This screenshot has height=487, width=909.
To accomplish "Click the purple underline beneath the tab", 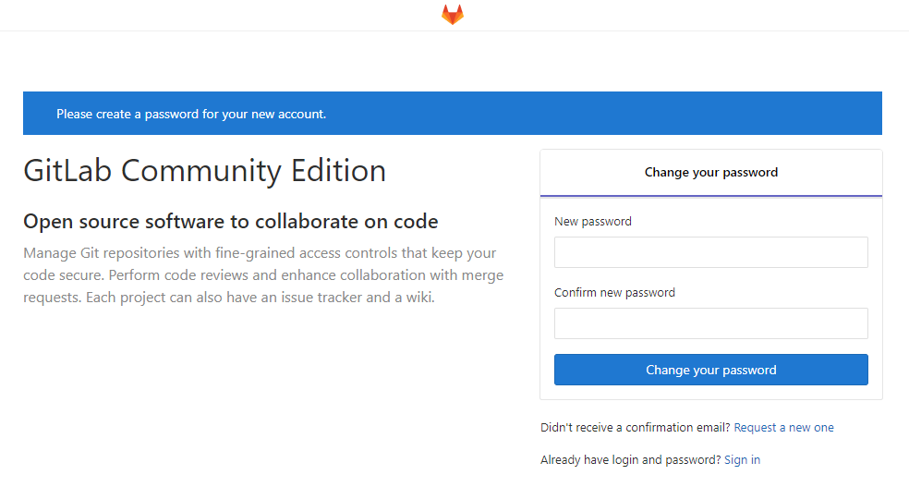I will click(710, 196).
